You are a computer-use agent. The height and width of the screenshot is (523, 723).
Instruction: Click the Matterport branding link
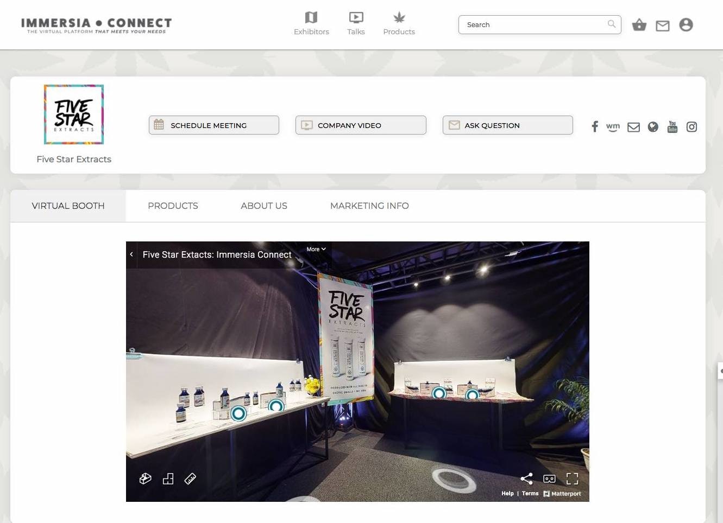(562, 494)
